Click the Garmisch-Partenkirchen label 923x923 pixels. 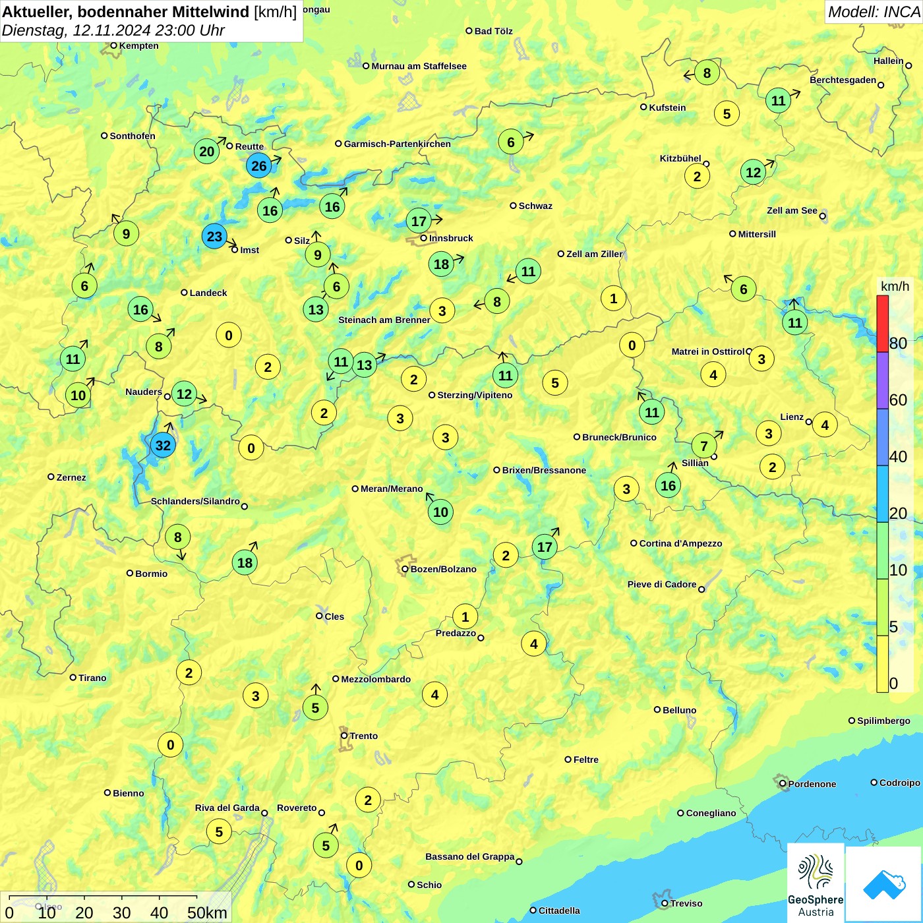397,144
